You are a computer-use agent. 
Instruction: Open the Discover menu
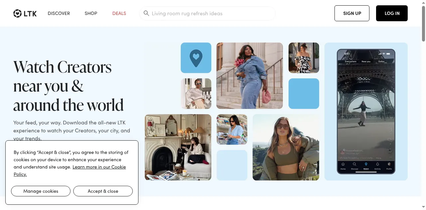(x=59, y=13)
